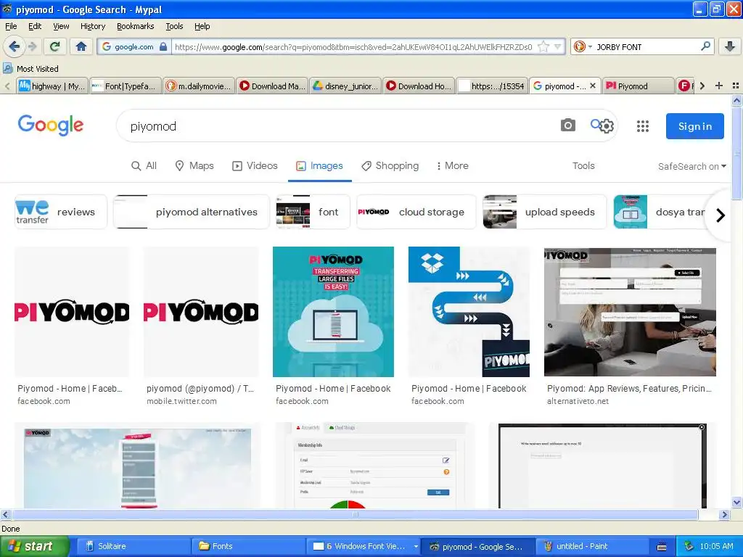The width and height of the screenshot is (743, 557).
Task: Search by image with camera icon
Action: (x=567, y=125)
